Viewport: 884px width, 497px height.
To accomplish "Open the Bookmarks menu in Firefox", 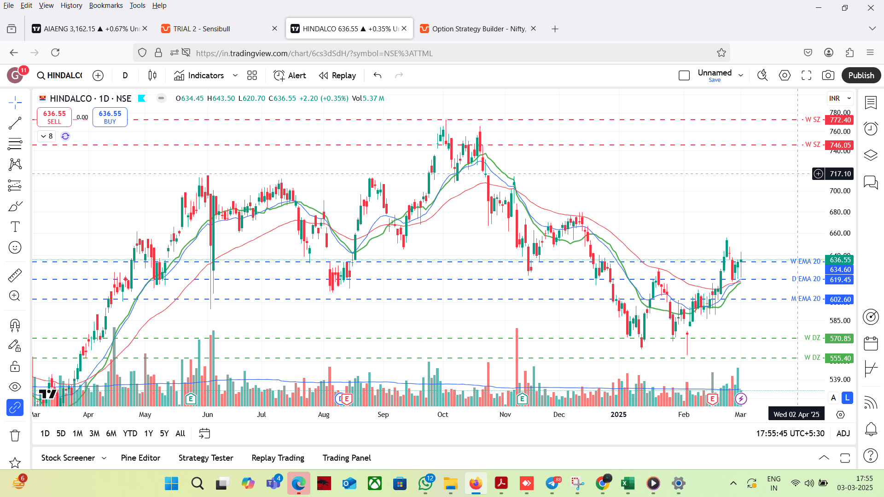I will [x=106, y=6].
